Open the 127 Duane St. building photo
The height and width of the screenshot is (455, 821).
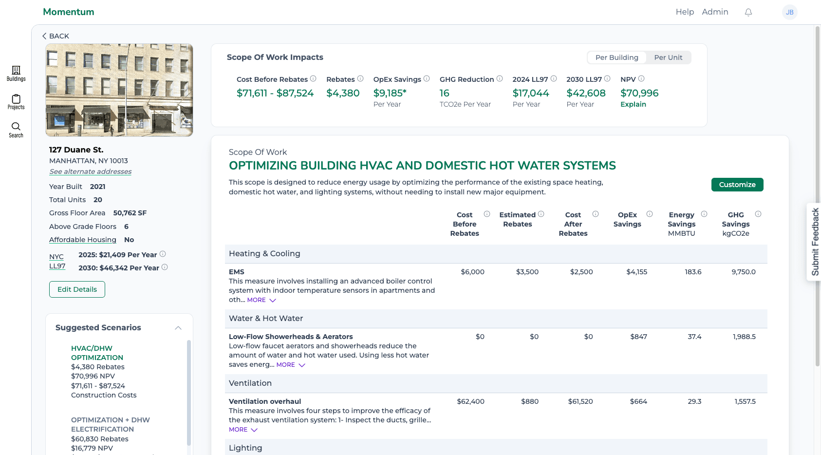pos(119,90)
